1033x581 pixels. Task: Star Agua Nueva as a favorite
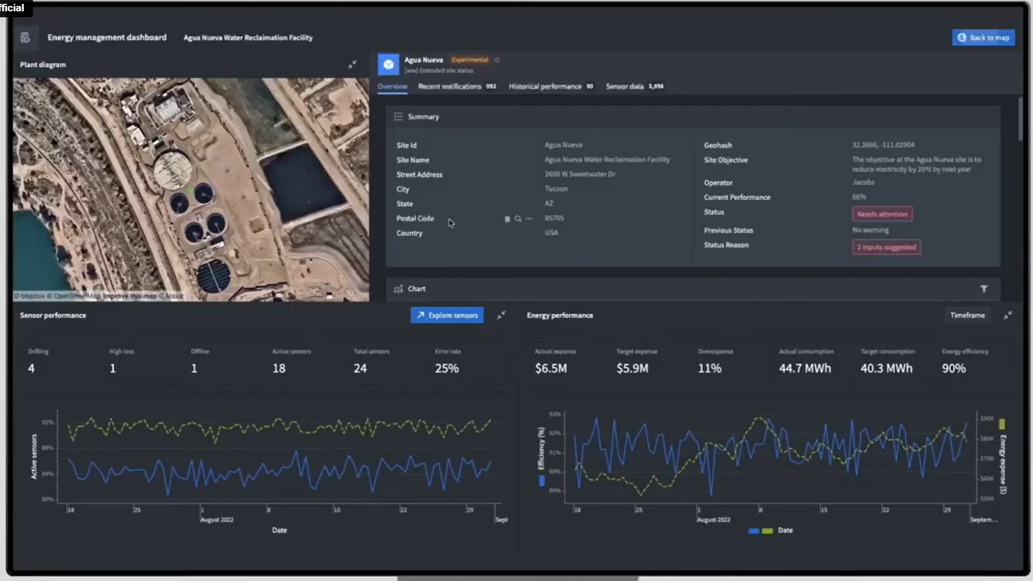[497, 60]
